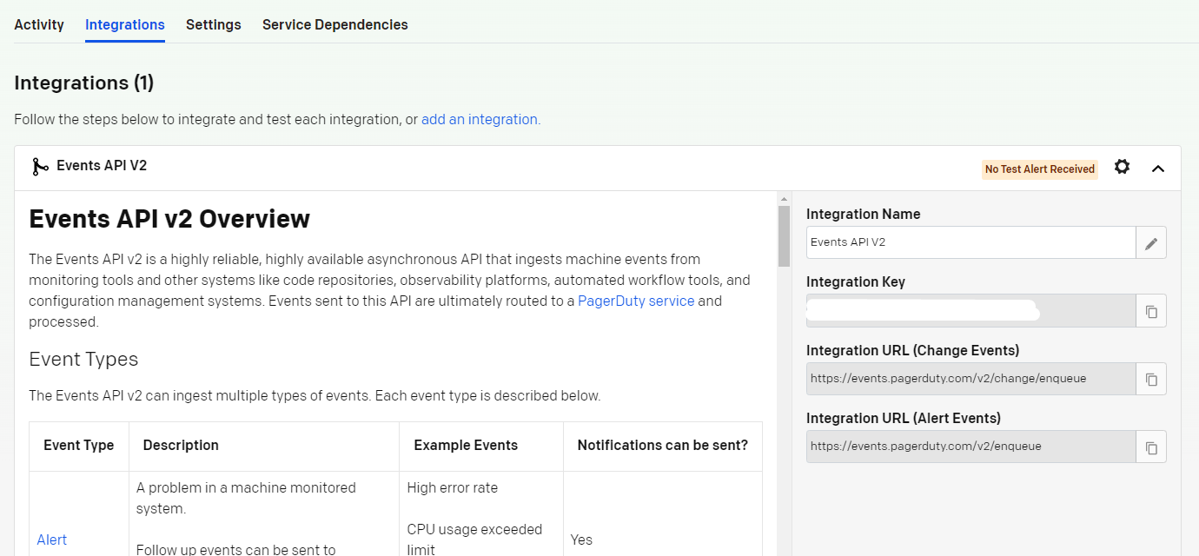The width and height of the screenshot is (1199, 556).
Task: Switch to the Activity tab
Action: (x=39, y=24)
